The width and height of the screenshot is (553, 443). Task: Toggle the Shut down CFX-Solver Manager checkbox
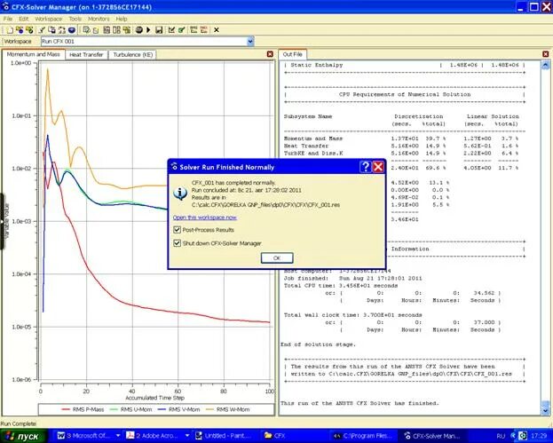click(177, 243)
